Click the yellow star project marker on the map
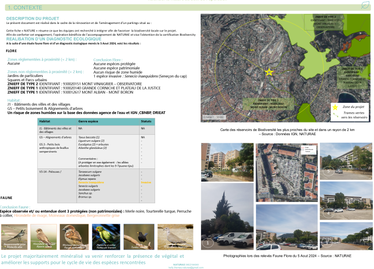Image resolution: width=374 pixels, height=269 pixels. point(269,72)
